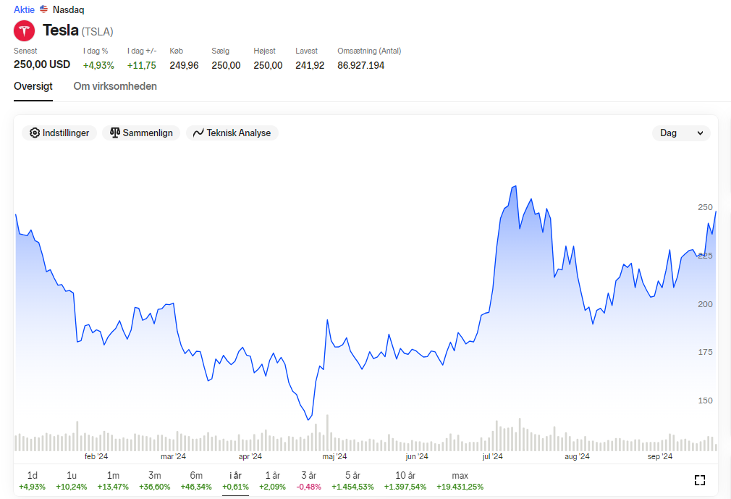
Task: Click the 200 price axis label
Action: coord(705,304)
